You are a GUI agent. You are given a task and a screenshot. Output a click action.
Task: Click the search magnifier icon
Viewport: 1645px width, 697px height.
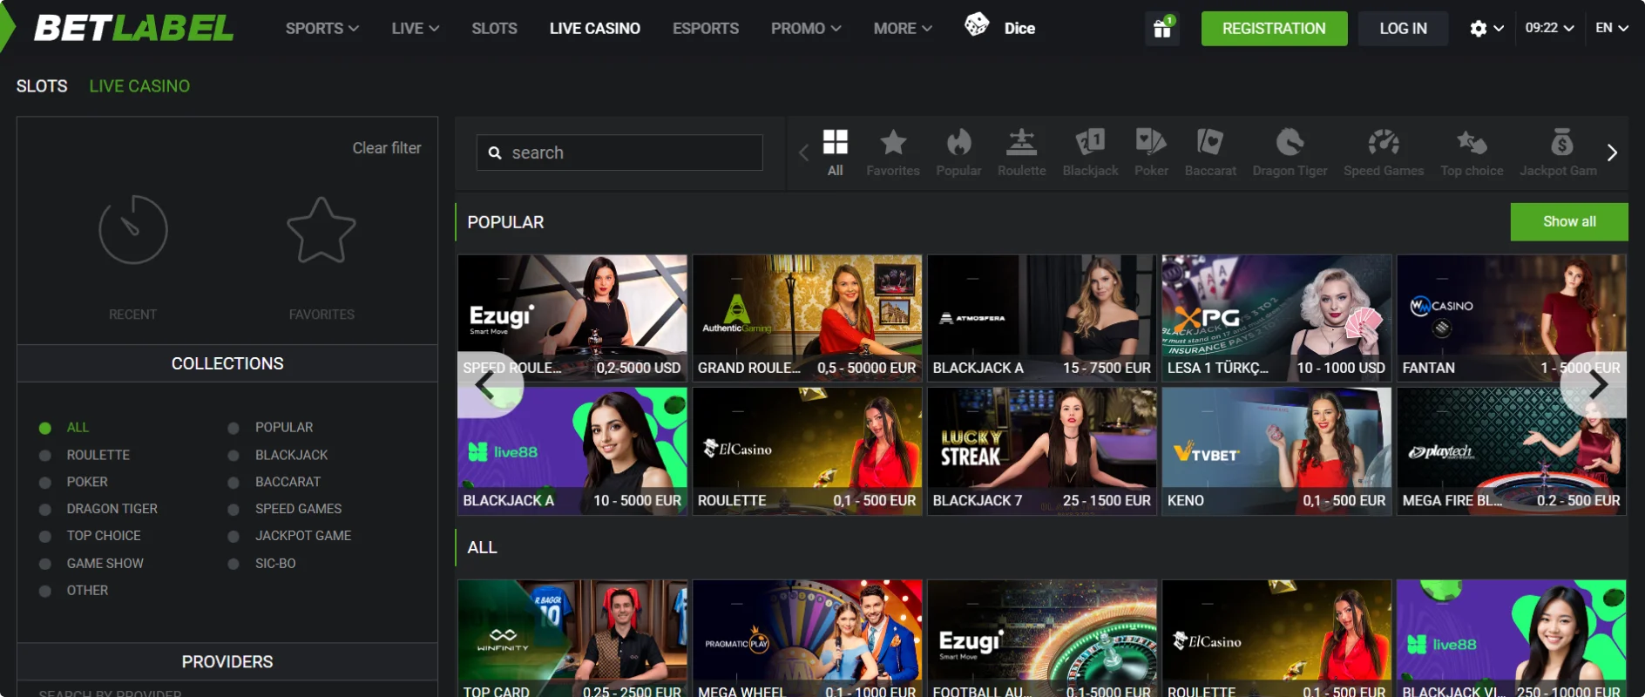tap(495, 153)
